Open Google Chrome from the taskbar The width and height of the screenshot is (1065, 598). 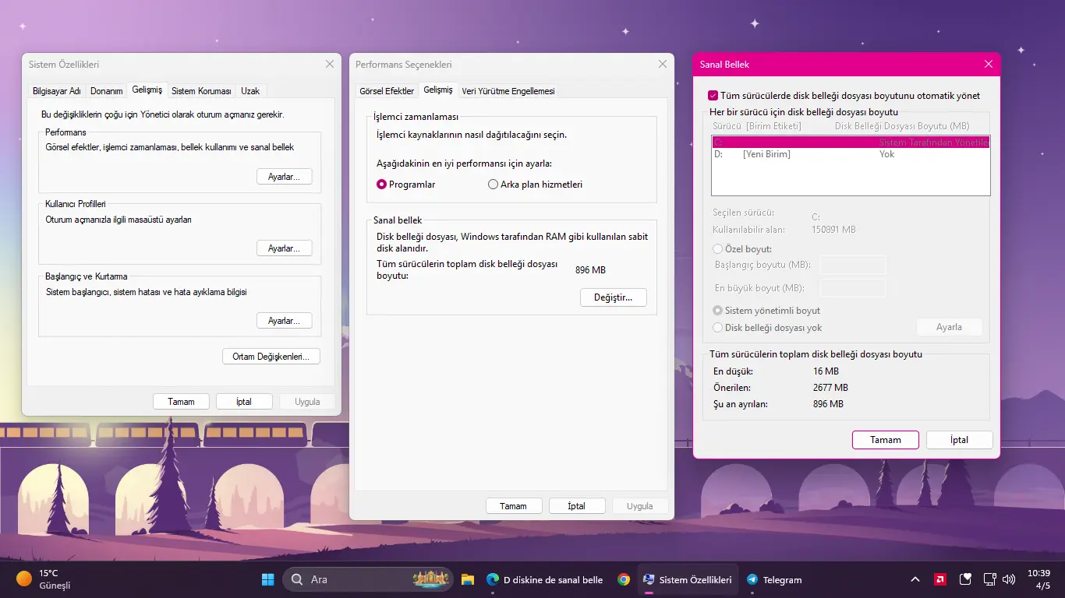pyautogui.click(x=624, y=579)
